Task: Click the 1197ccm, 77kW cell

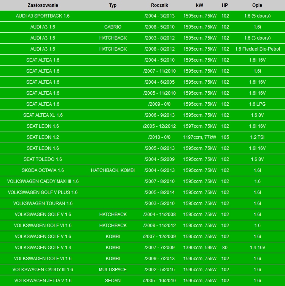Action: 200,137
